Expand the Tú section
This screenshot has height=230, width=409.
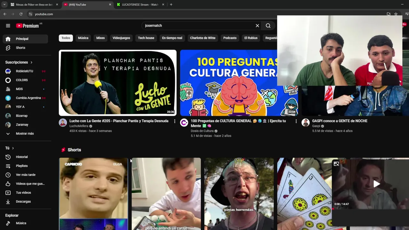10,148
